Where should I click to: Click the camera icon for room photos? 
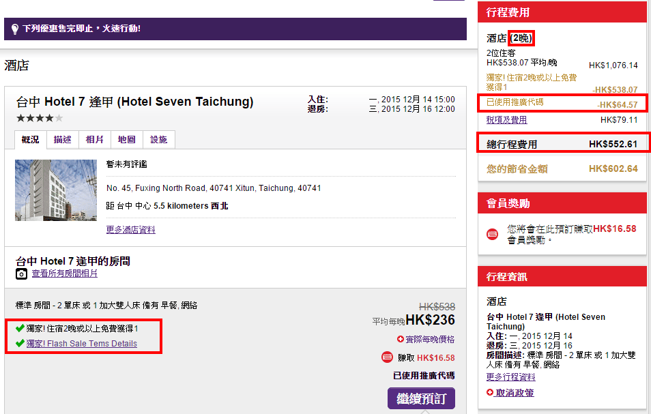click(x=22, y=273)
